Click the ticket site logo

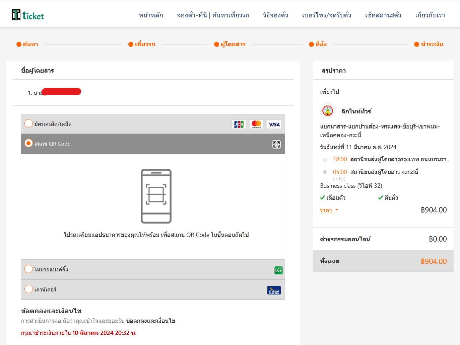28,15
